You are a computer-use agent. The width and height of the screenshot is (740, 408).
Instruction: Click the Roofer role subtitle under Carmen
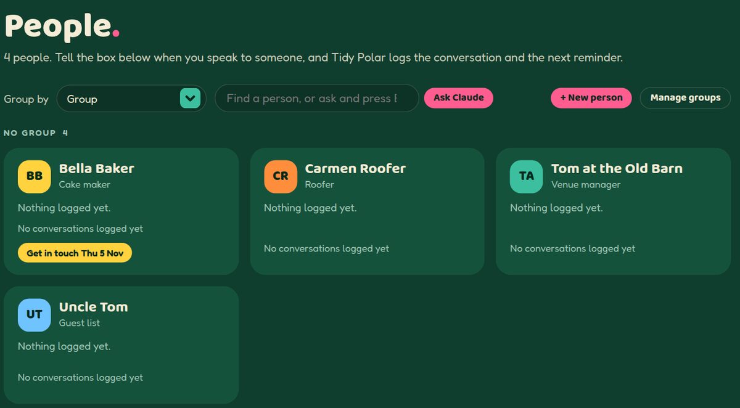tap(320, 185)
